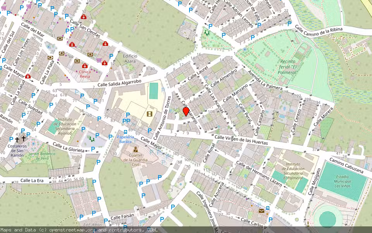Select the Calle Virgen de las Huertas label
372x233 pixels.
click(x=241, y=140)
